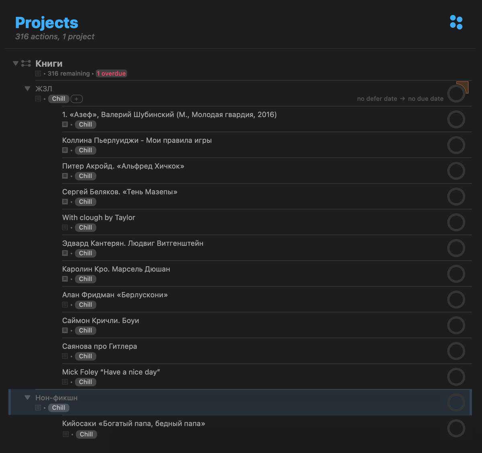Open note for «Азеф», Валерий Шубинский

[x=65, y=124]
